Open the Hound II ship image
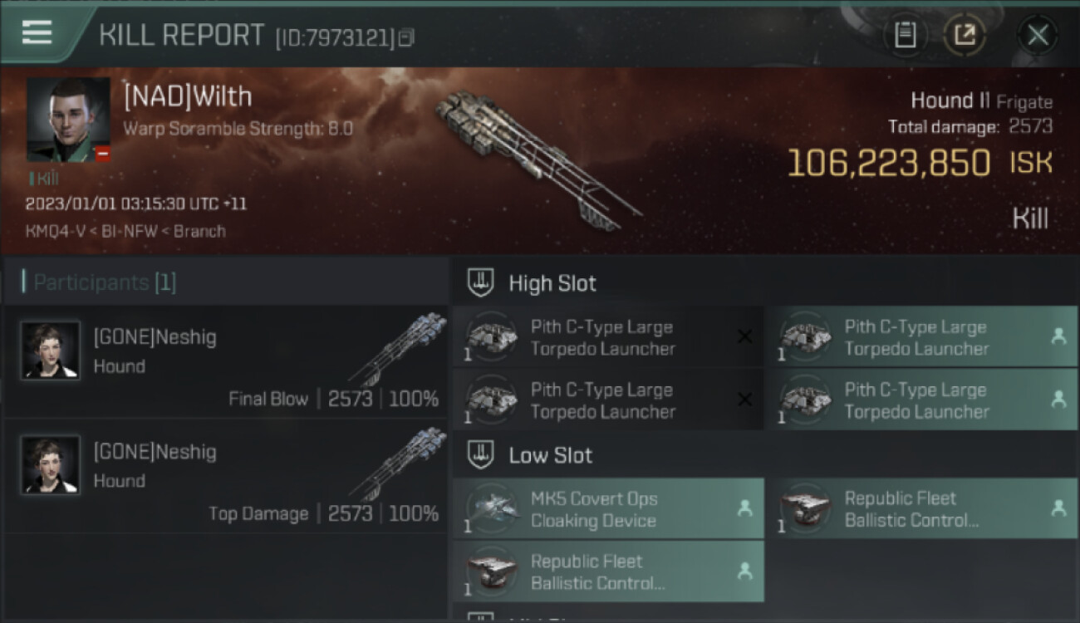Viewport: 1080px width, 623px height. tap(536, 158)
